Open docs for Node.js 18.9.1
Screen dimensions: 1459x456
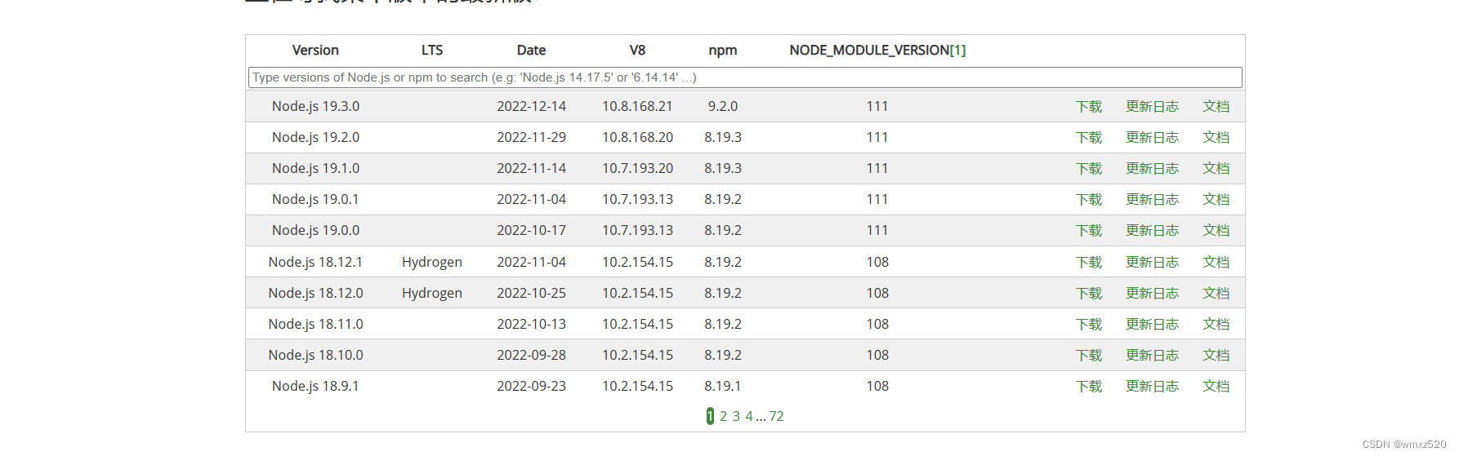pos(1216,387)
